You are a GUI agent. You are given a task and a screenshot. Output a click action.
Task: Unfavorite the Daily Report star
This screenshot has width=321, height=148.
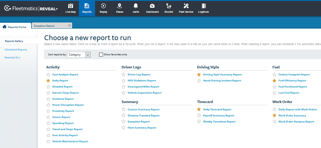(48, 81)
